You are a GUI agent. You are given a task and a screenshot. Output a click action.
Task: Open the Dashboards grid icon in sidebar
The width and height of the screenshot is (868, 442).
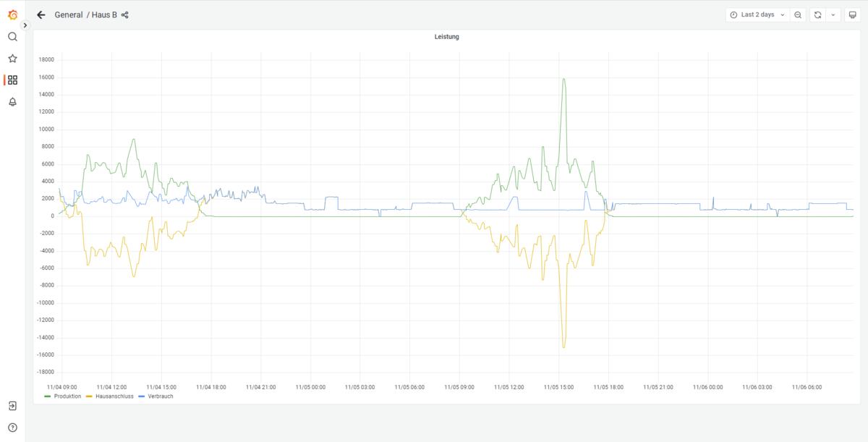pyautogui.click(x=12, y=80)
